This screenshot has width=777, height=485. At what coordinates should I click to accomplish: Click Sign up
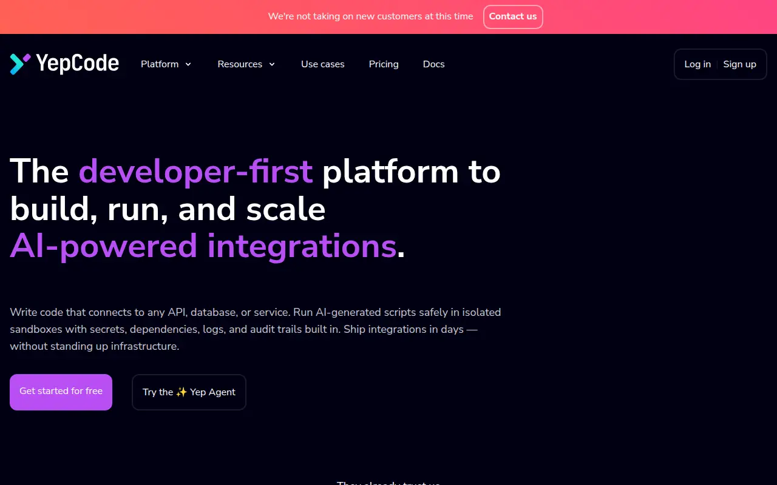pos(739,64)
